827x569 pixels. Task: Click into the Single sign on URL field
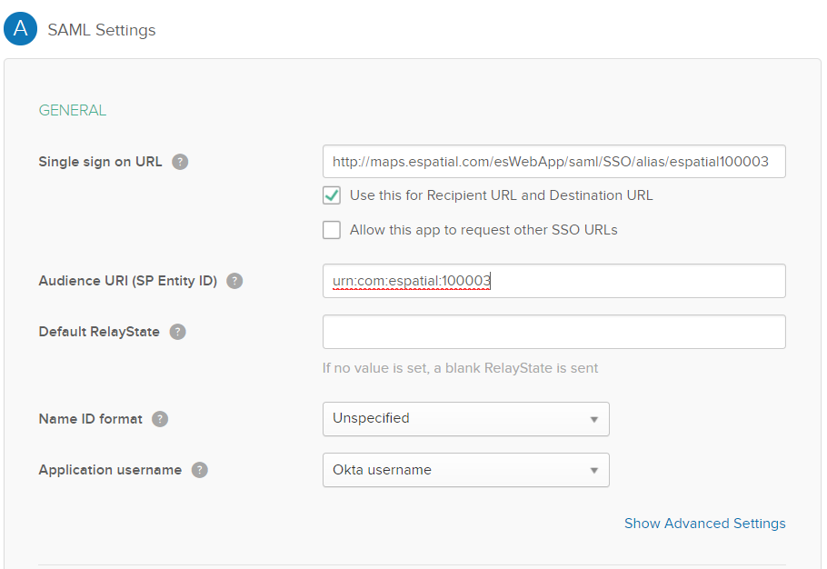point(553,162)
